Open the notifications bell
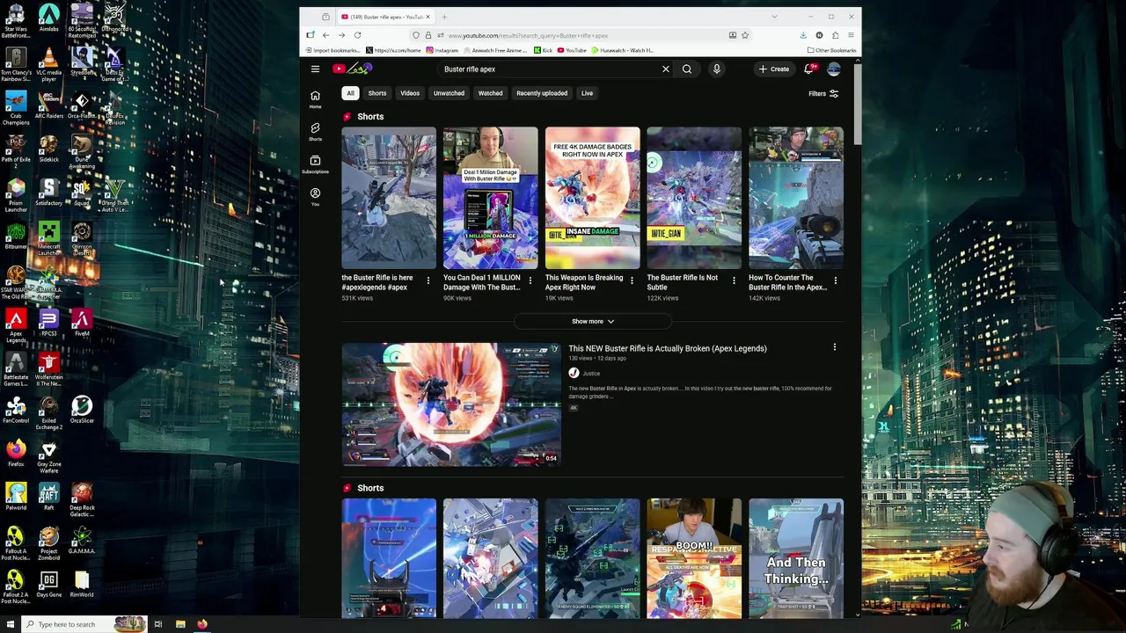 [808, 69]
